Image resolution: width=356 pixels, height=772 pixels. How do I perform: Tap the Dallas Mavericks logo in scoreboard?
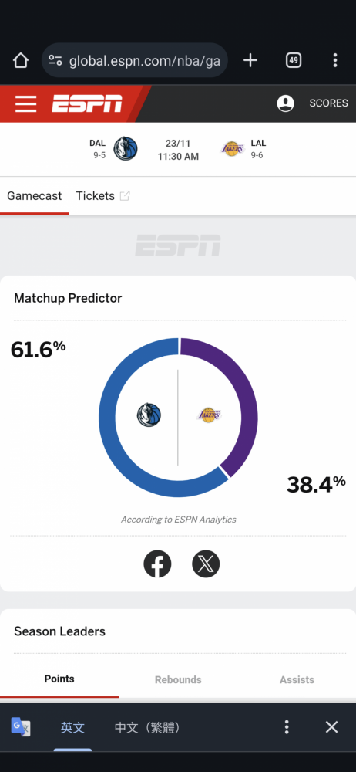(126, 148)
